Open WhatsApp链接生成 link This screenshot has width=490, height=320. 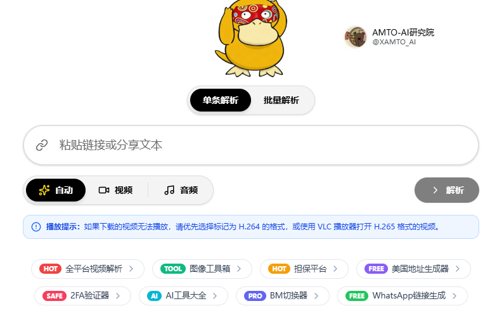pyautogui.click(x=403, y=296)
